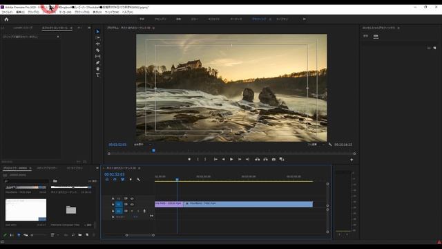Screen dimensions: 442x249
Task: Step forward one frame
Action: pos(240,159)
